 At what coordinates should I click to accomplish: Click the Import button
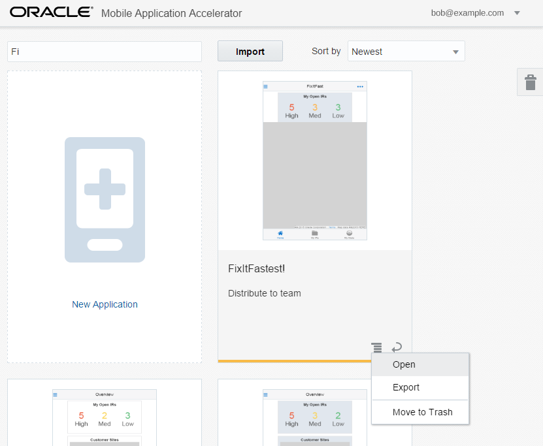click(x=250, y=51)
